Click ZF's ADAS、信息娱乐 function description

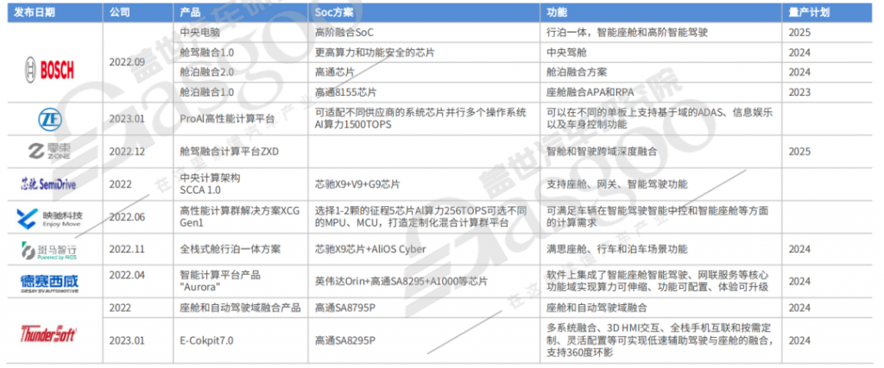pos(659,117)
